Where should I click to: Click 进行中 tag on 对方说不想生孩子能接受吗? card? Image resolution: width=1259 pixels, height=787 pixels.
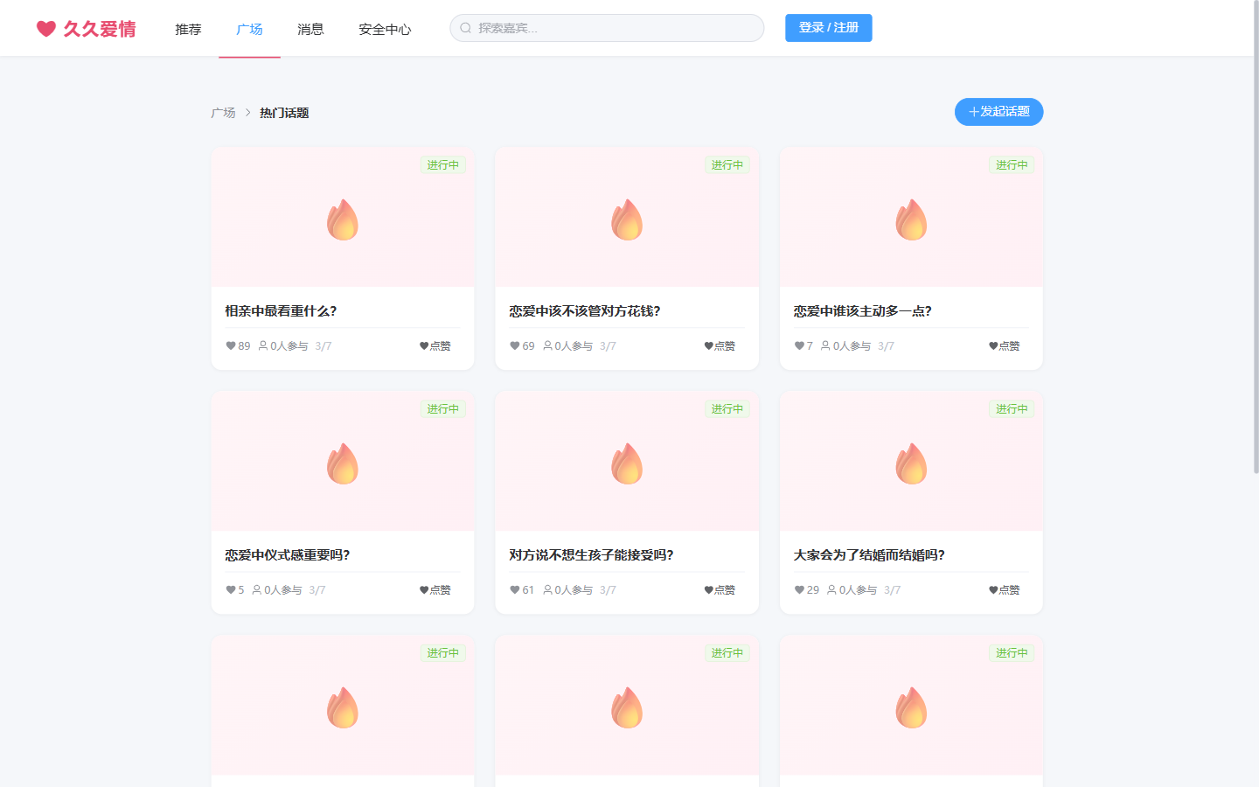(x=727, y=409)
